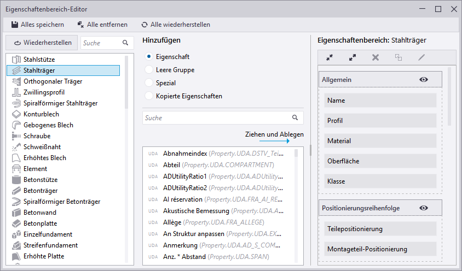Toggle visibility of the Allgemein group
Screen dimensions: 462x271
click(423, 80)
